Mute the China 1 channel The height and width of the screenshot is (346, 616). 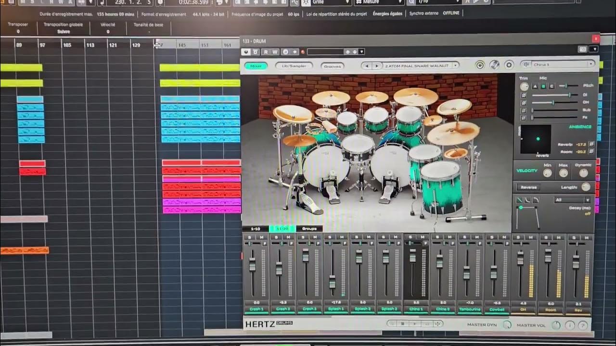point(422,237)
